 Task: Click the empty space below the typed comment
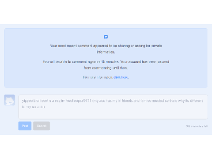coord(113,114)
